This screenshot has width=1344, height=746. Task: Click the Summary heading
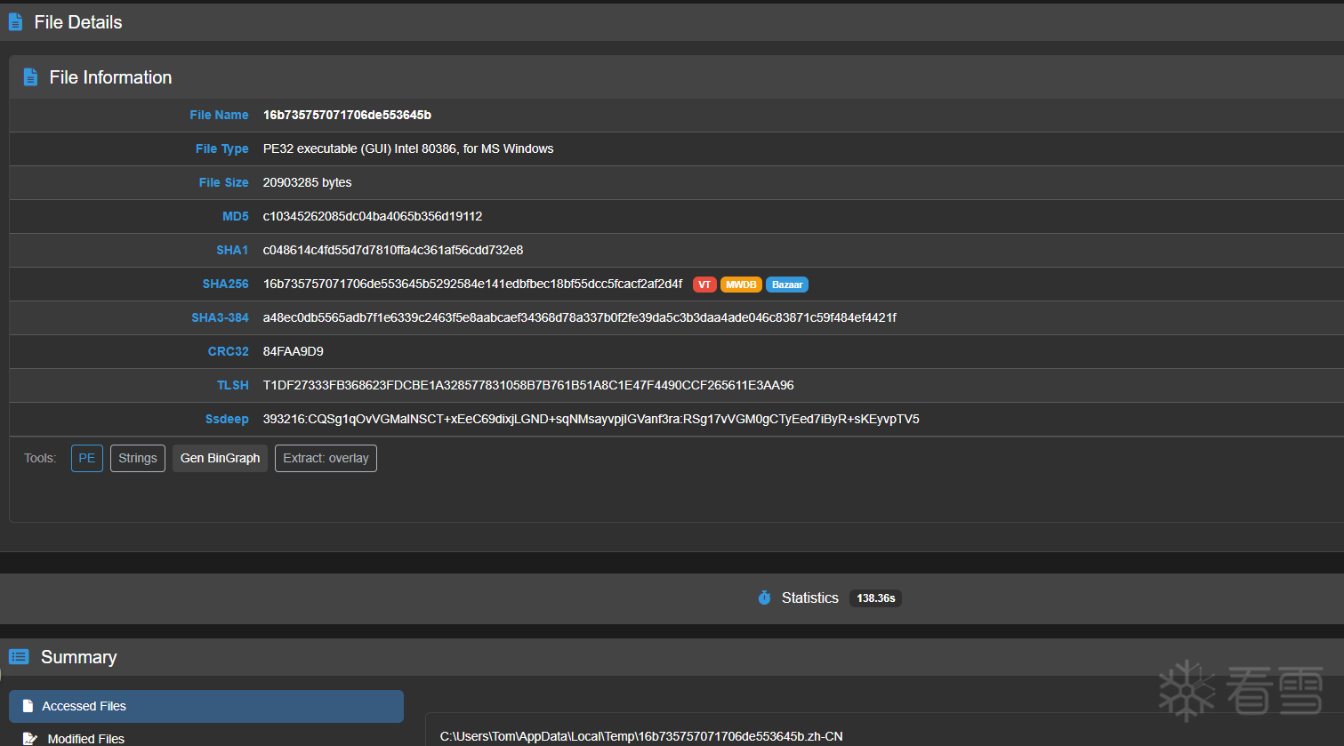coord(79,657)
